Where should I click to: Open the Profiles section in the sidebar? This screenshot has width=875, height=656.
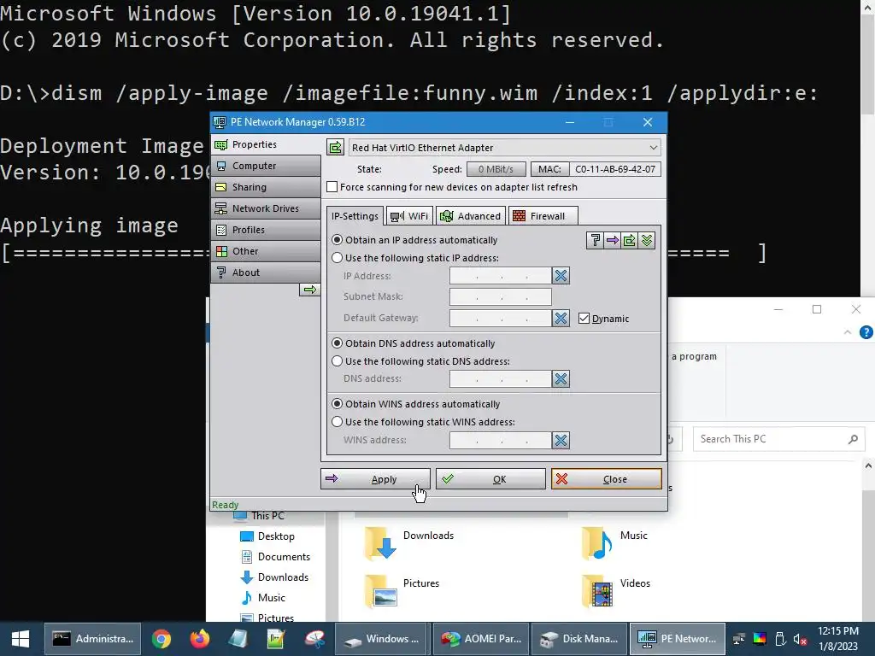(266, 230)
